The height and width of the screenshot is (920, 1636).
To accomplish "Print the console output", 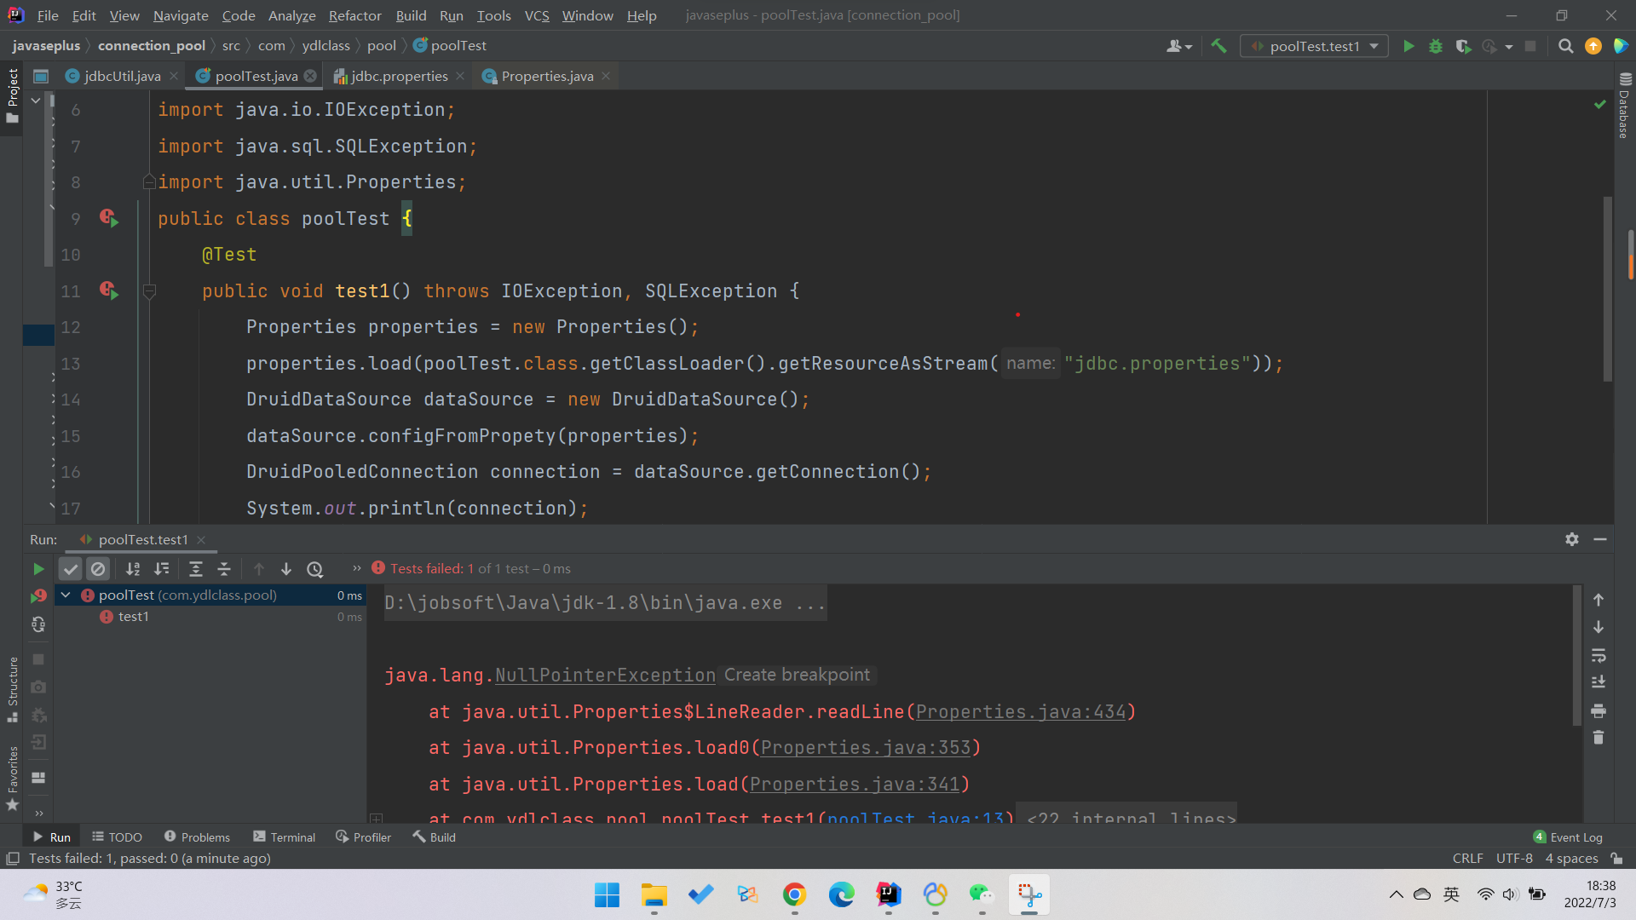I will [x=1599, y=710].
